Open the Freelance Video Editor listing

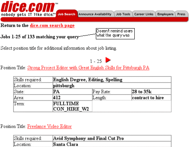tap(50, 127)
